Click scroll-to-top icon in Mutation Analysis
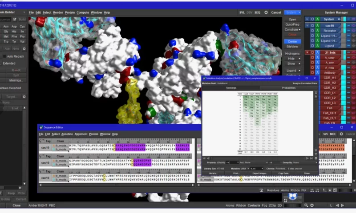Viewport: 356px width, 213px height. (316, 93)
